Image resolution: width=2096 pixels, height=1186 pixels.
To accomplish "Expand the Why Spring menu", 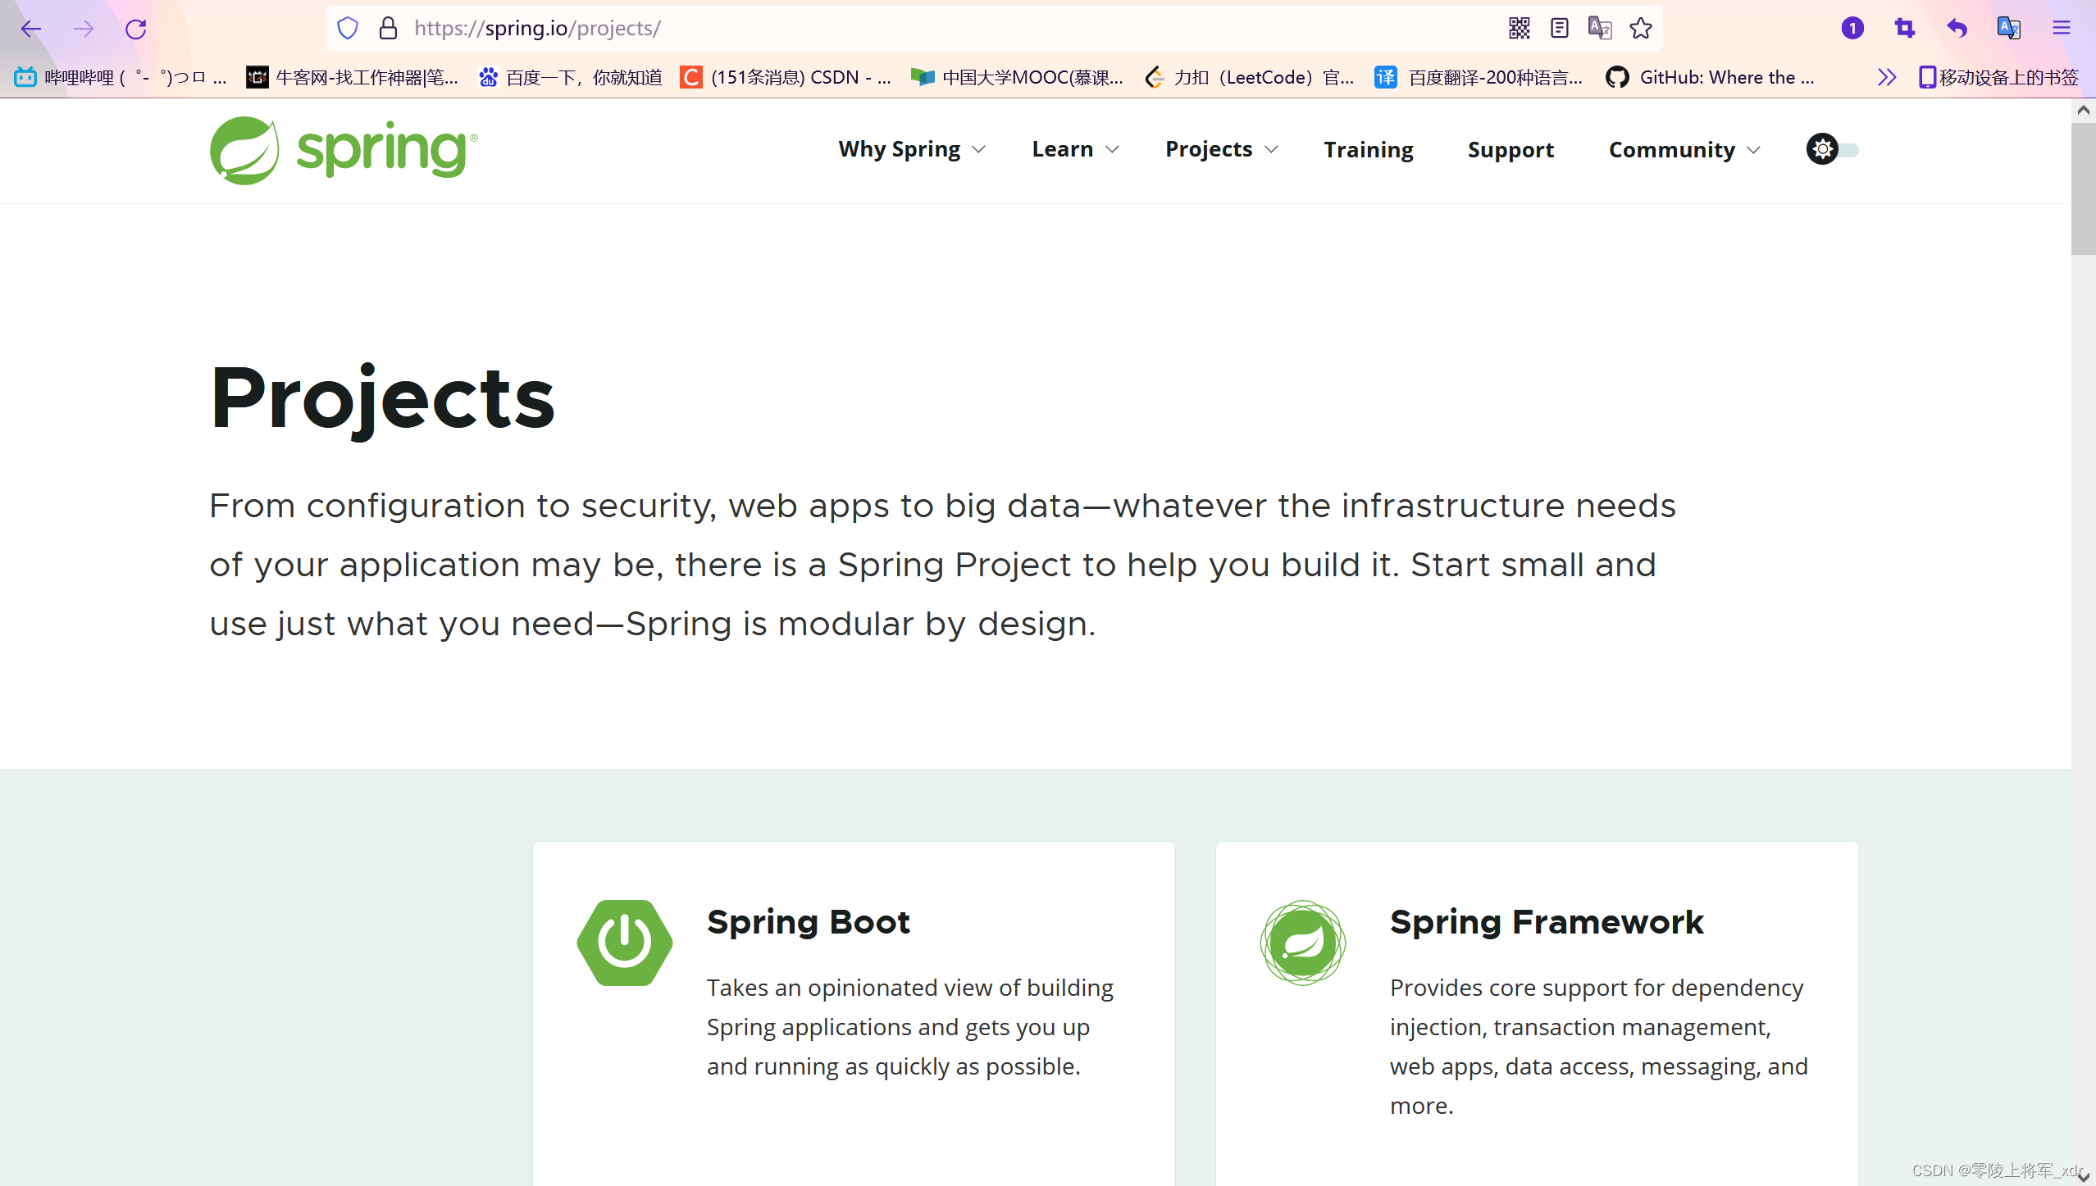I will point(911,149).
